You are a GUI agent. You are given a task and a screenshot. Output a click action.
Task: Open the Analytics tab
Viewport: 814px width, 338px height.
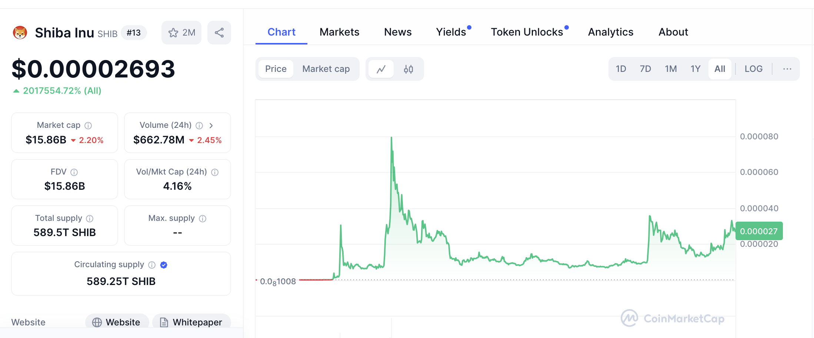click(x=611, y=32)
